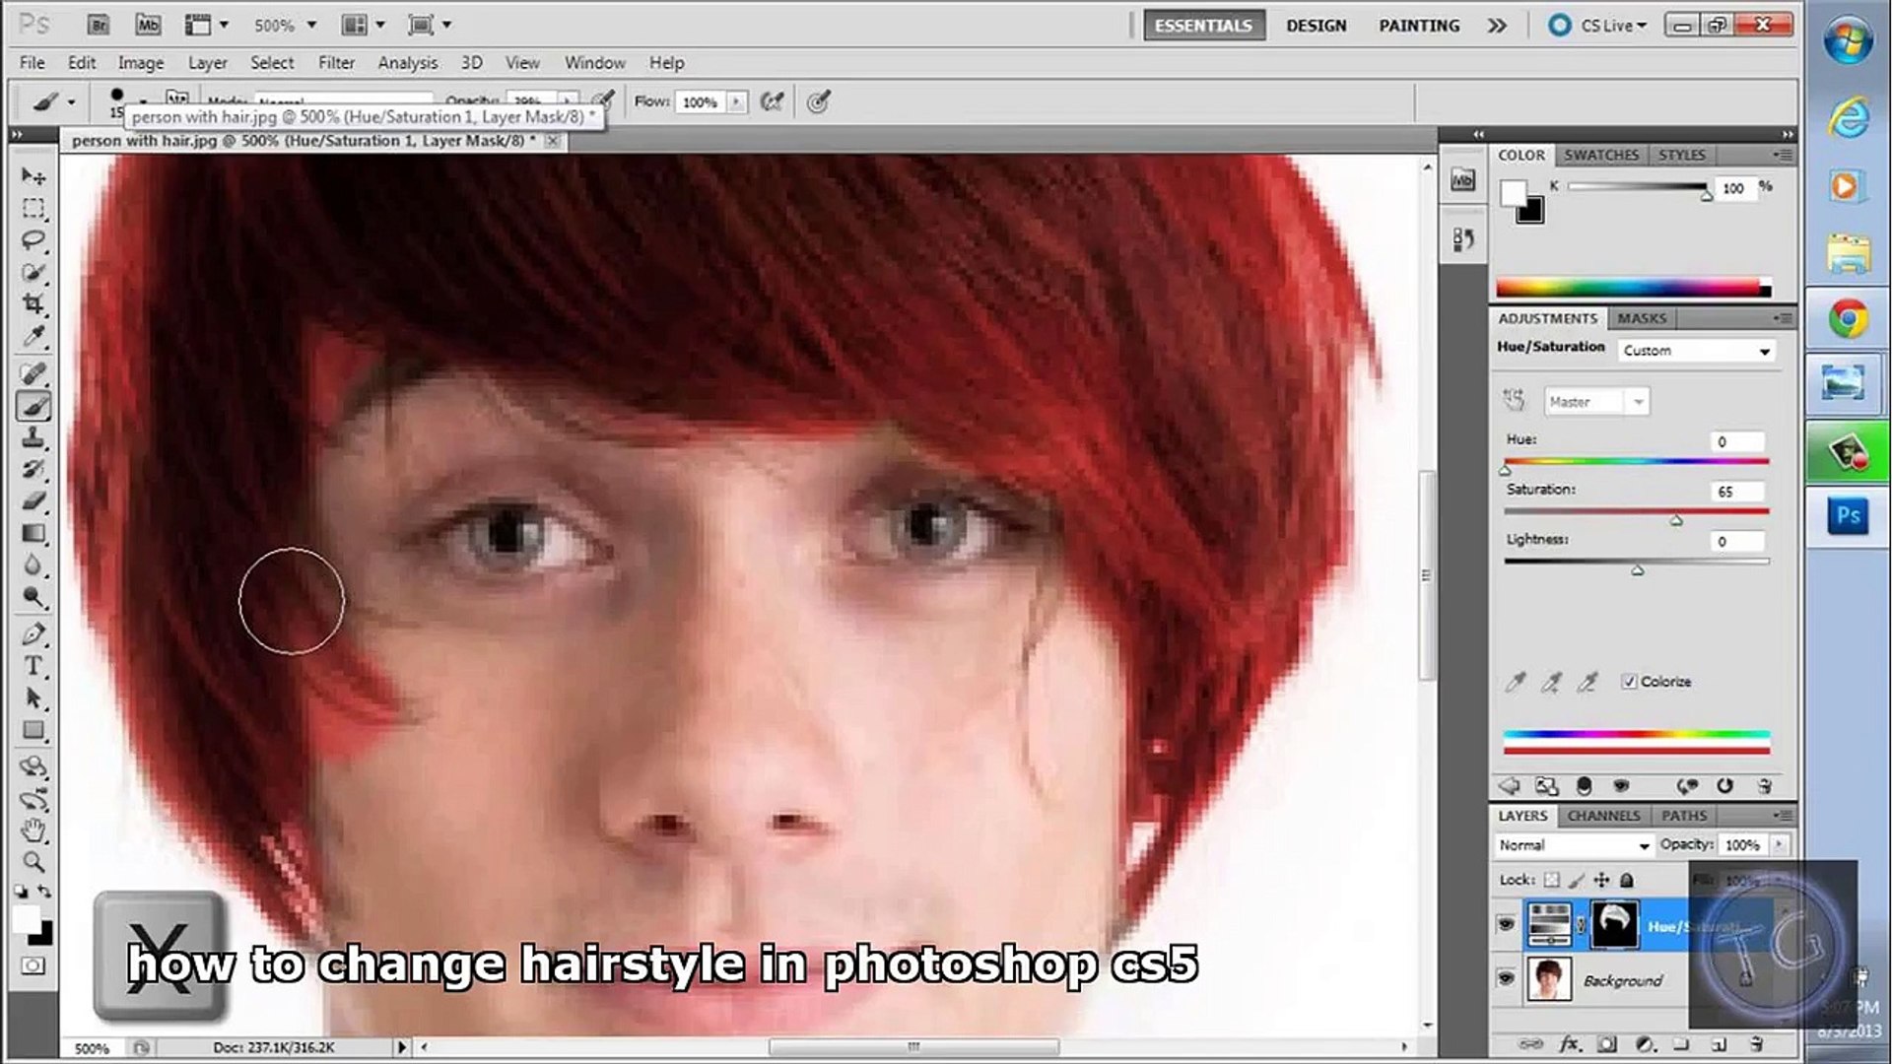Uncheck the Colorize checkbox
This screenshot has height=1064, width=1892.
[x=1629, y=681]
